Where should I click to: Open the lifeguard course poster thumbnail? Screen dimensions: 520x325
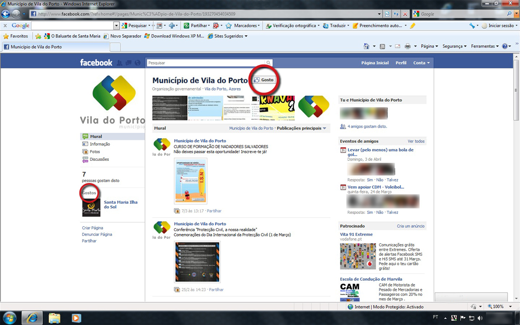(x=191, y=181)
